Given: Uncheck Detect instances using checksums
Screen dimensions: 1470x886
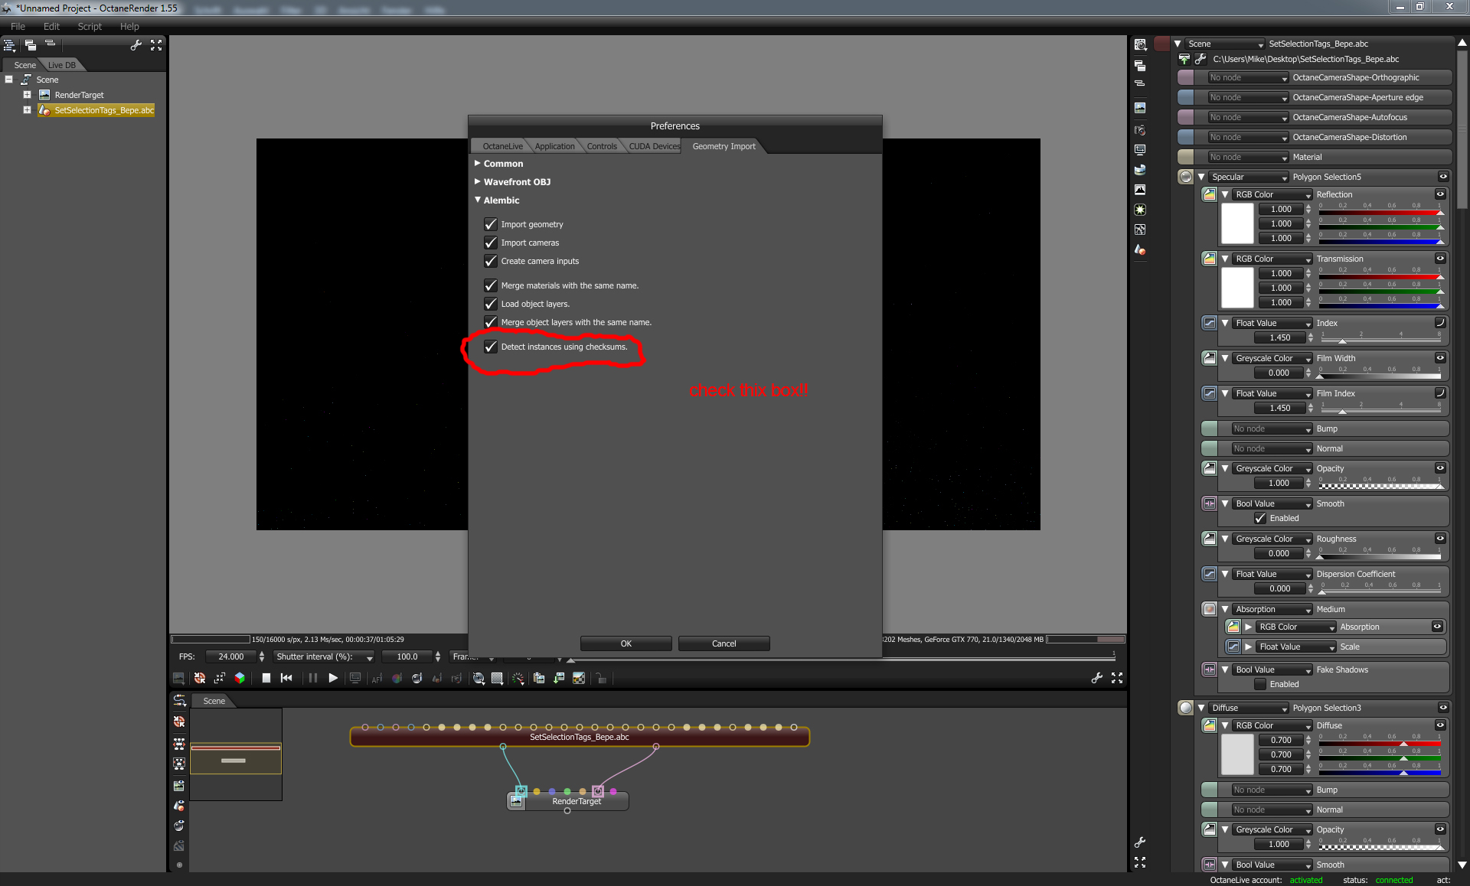Looking at the screenshot, I should click(491, 347).
